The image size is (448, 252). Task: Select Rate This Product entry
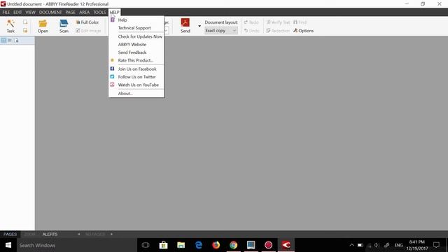click(x=136, y=60)
